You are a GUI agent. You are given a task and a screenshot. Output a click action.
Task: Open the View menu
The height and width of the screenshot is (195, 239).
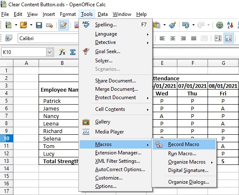click(x=32, y=14)
